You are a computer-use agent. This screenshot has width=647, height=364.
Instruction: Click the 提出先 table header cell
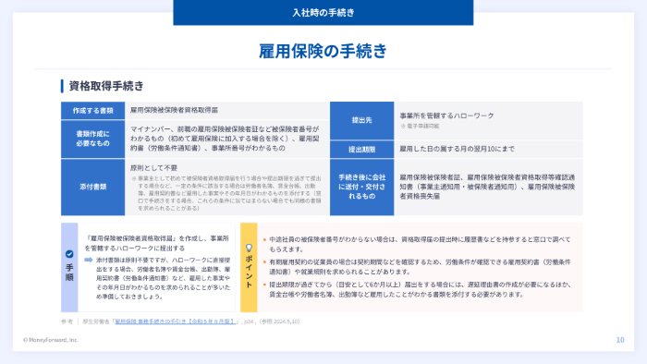362,120
